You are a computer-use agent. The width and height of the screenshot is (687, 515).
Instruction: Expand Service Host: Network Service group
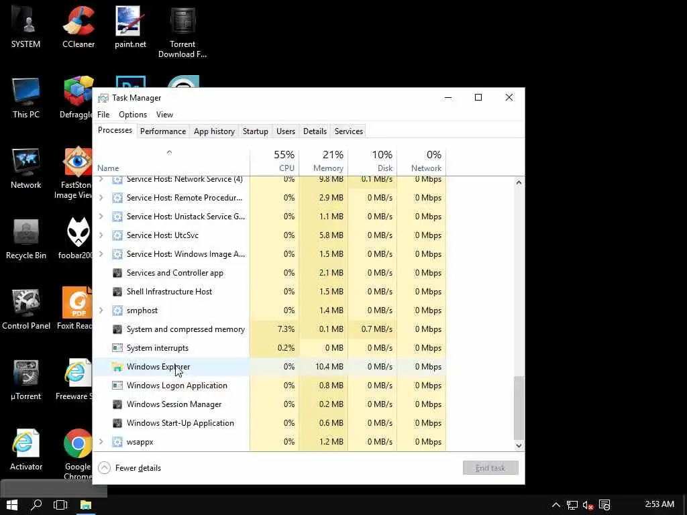pos(101,179)
